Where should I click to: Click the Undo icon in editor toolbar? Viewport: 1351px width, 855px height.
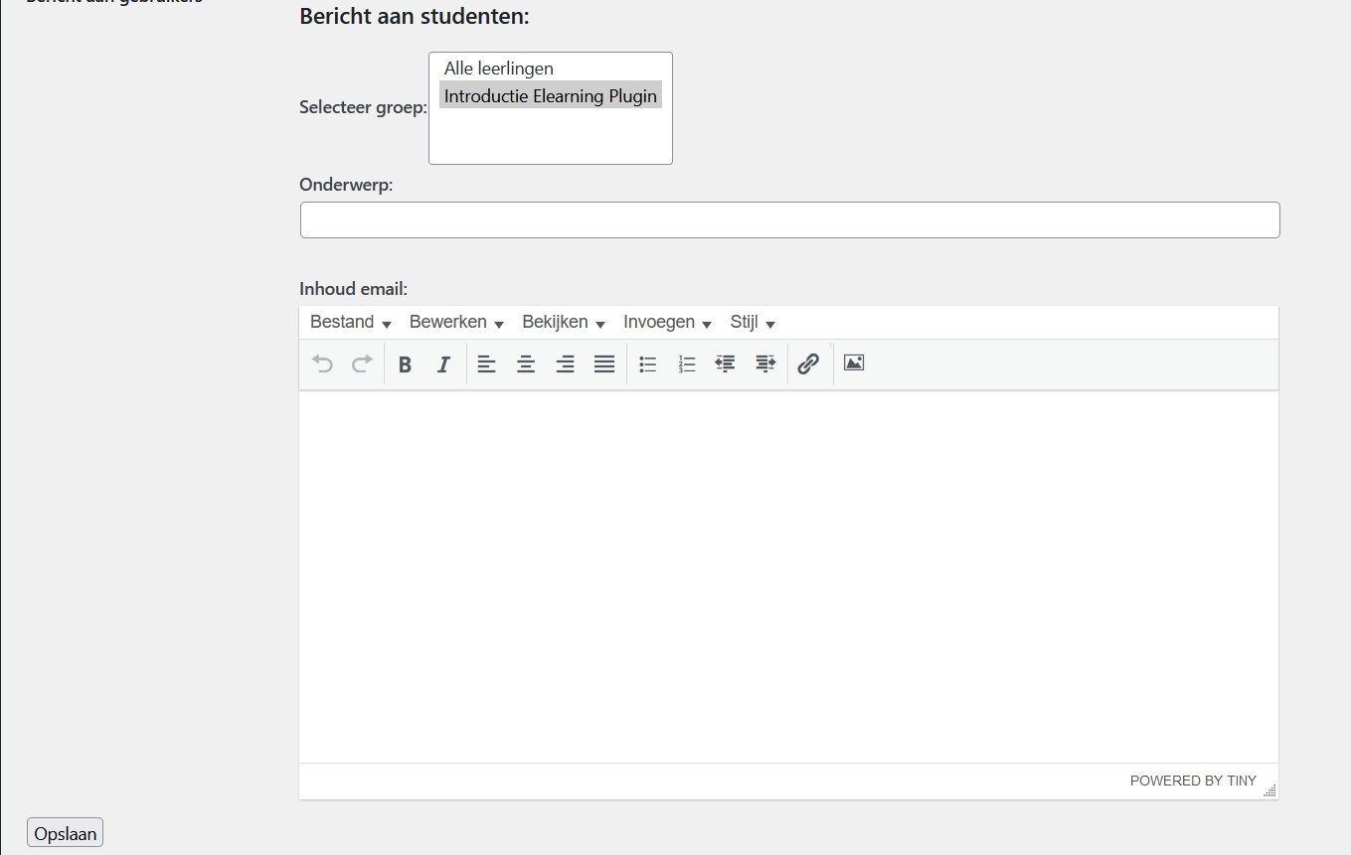[x=322, y=364]
